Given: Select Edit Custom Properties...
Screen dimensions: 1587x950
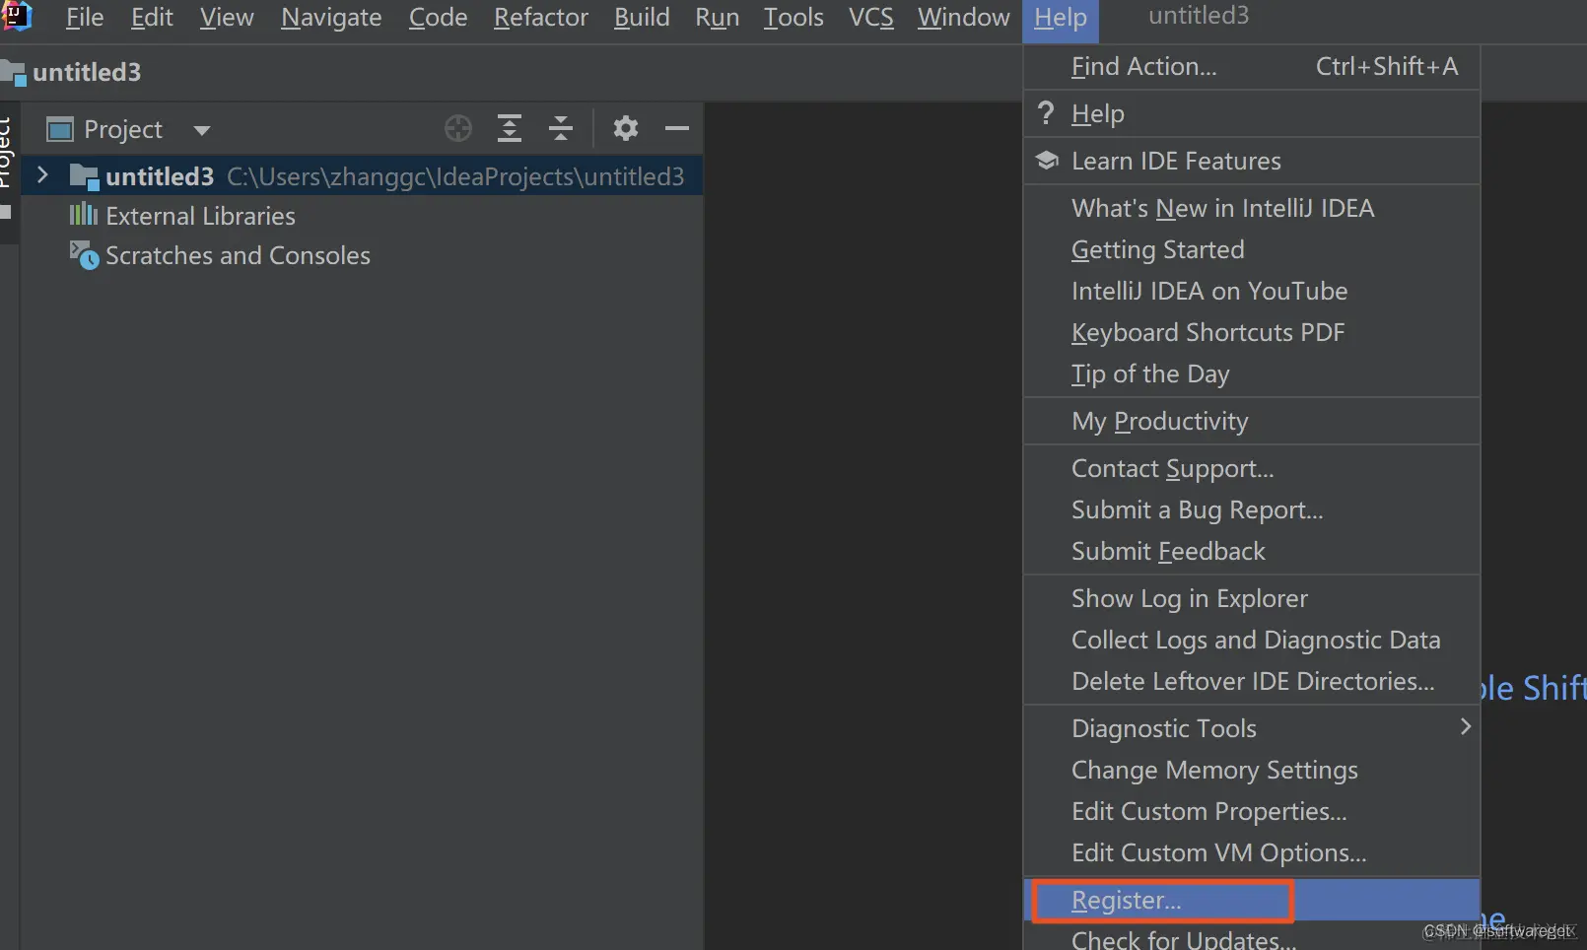Looking at the screenshot, I should pos(1252,811).
